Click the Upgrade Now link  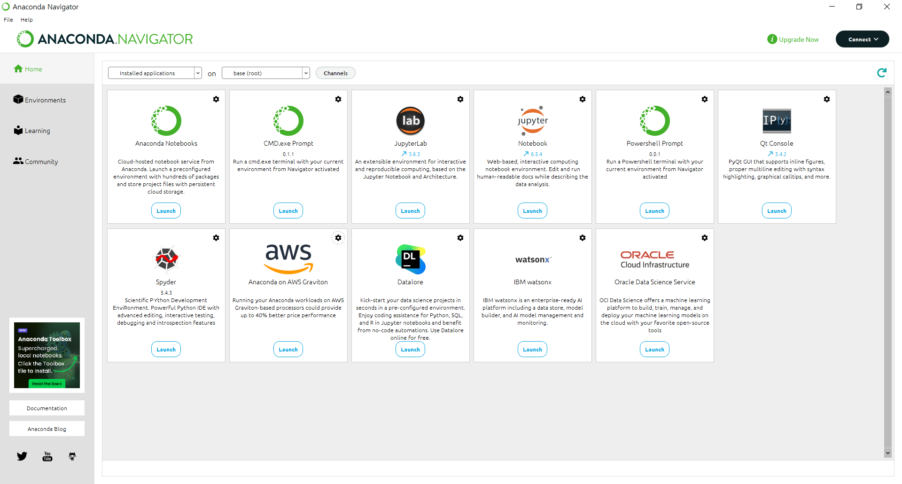click(793, 39)
